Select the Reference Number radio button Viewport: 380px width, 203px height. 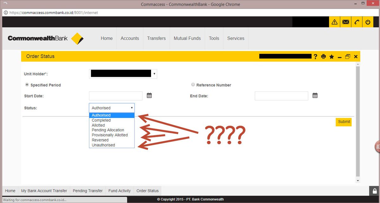(193, 85)
